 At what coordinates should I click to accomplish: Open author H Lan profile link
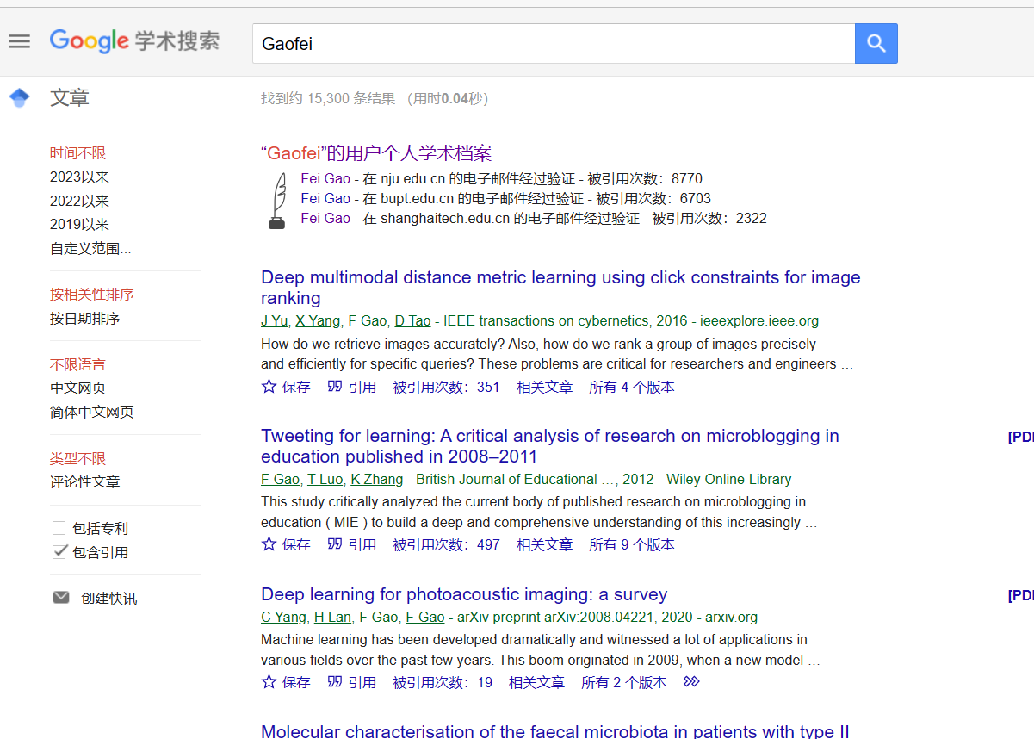coord(332,618)
